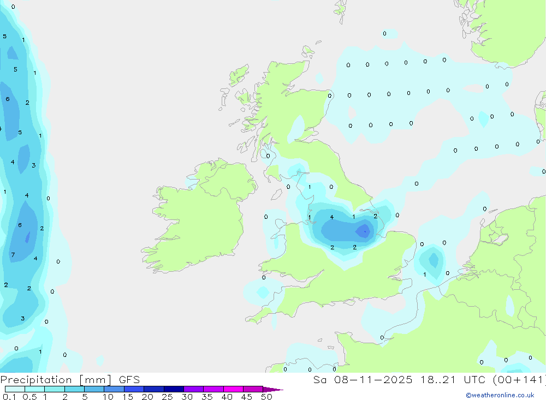Click the '7' precipitation value on the Atlantic band
The height and width of the screenshot is (400, 546).
click(13, 255)
